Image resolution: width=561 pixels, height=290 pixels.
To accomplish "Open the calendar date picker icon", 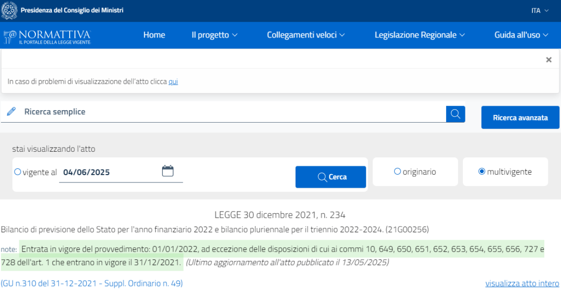I will [167, 171].
